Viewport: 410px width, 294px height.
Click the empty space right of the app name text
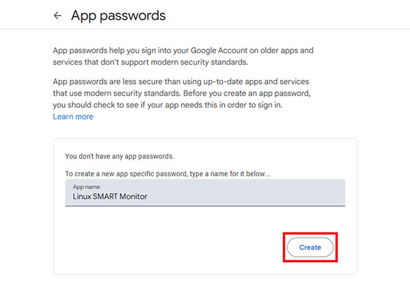[x=260, y=196]
